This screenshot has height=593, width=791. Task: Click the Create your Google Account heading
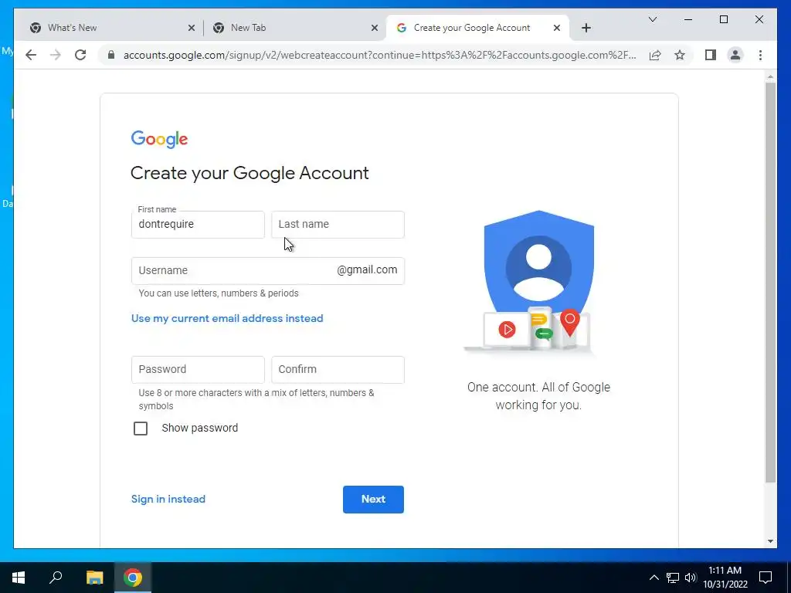pos(250,173)
